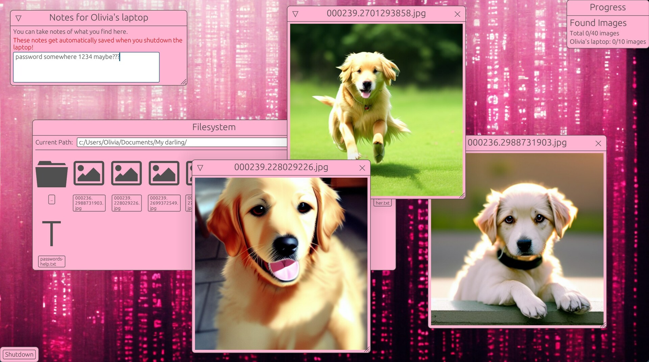
Task: Open the passwords-help.txt text file icon
Action: (x=51, y=234)
